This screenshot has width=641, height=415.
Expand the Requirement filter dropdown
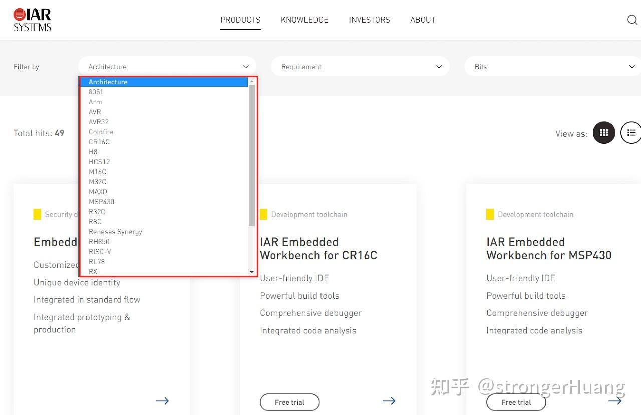361,67
